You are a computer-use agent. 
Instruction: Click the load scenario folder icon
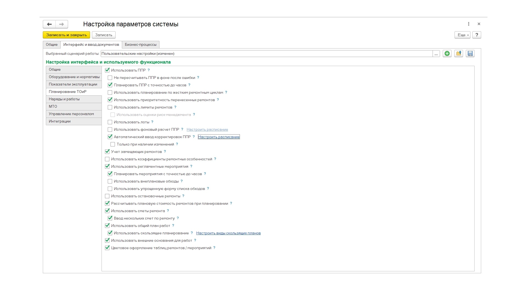click(x=458, y=53)
